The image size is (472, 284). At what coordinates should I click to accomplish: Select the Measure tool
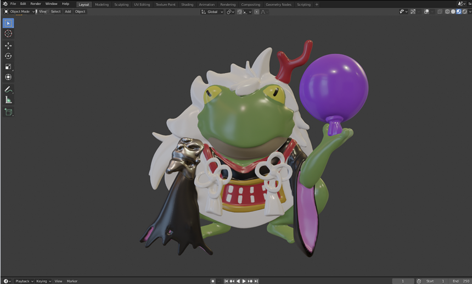click(8, 100)
